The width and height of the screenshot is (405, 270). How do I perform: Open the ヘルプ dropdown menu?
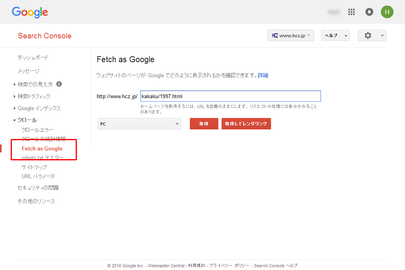coord(336,36)
